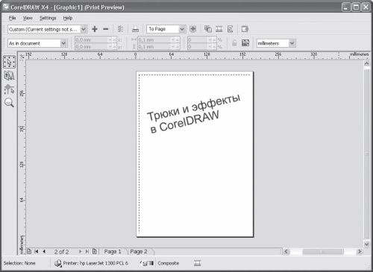This screenshot has width=373, height=272.
Task: Click plus icon to save print style
Action: tap(95, 29)
